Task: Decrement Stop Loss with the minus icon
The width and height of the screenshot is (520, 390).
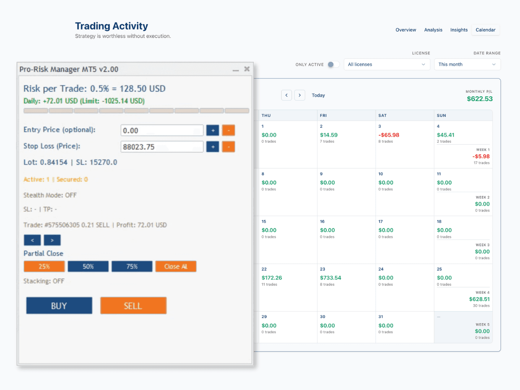Action: 228,146
